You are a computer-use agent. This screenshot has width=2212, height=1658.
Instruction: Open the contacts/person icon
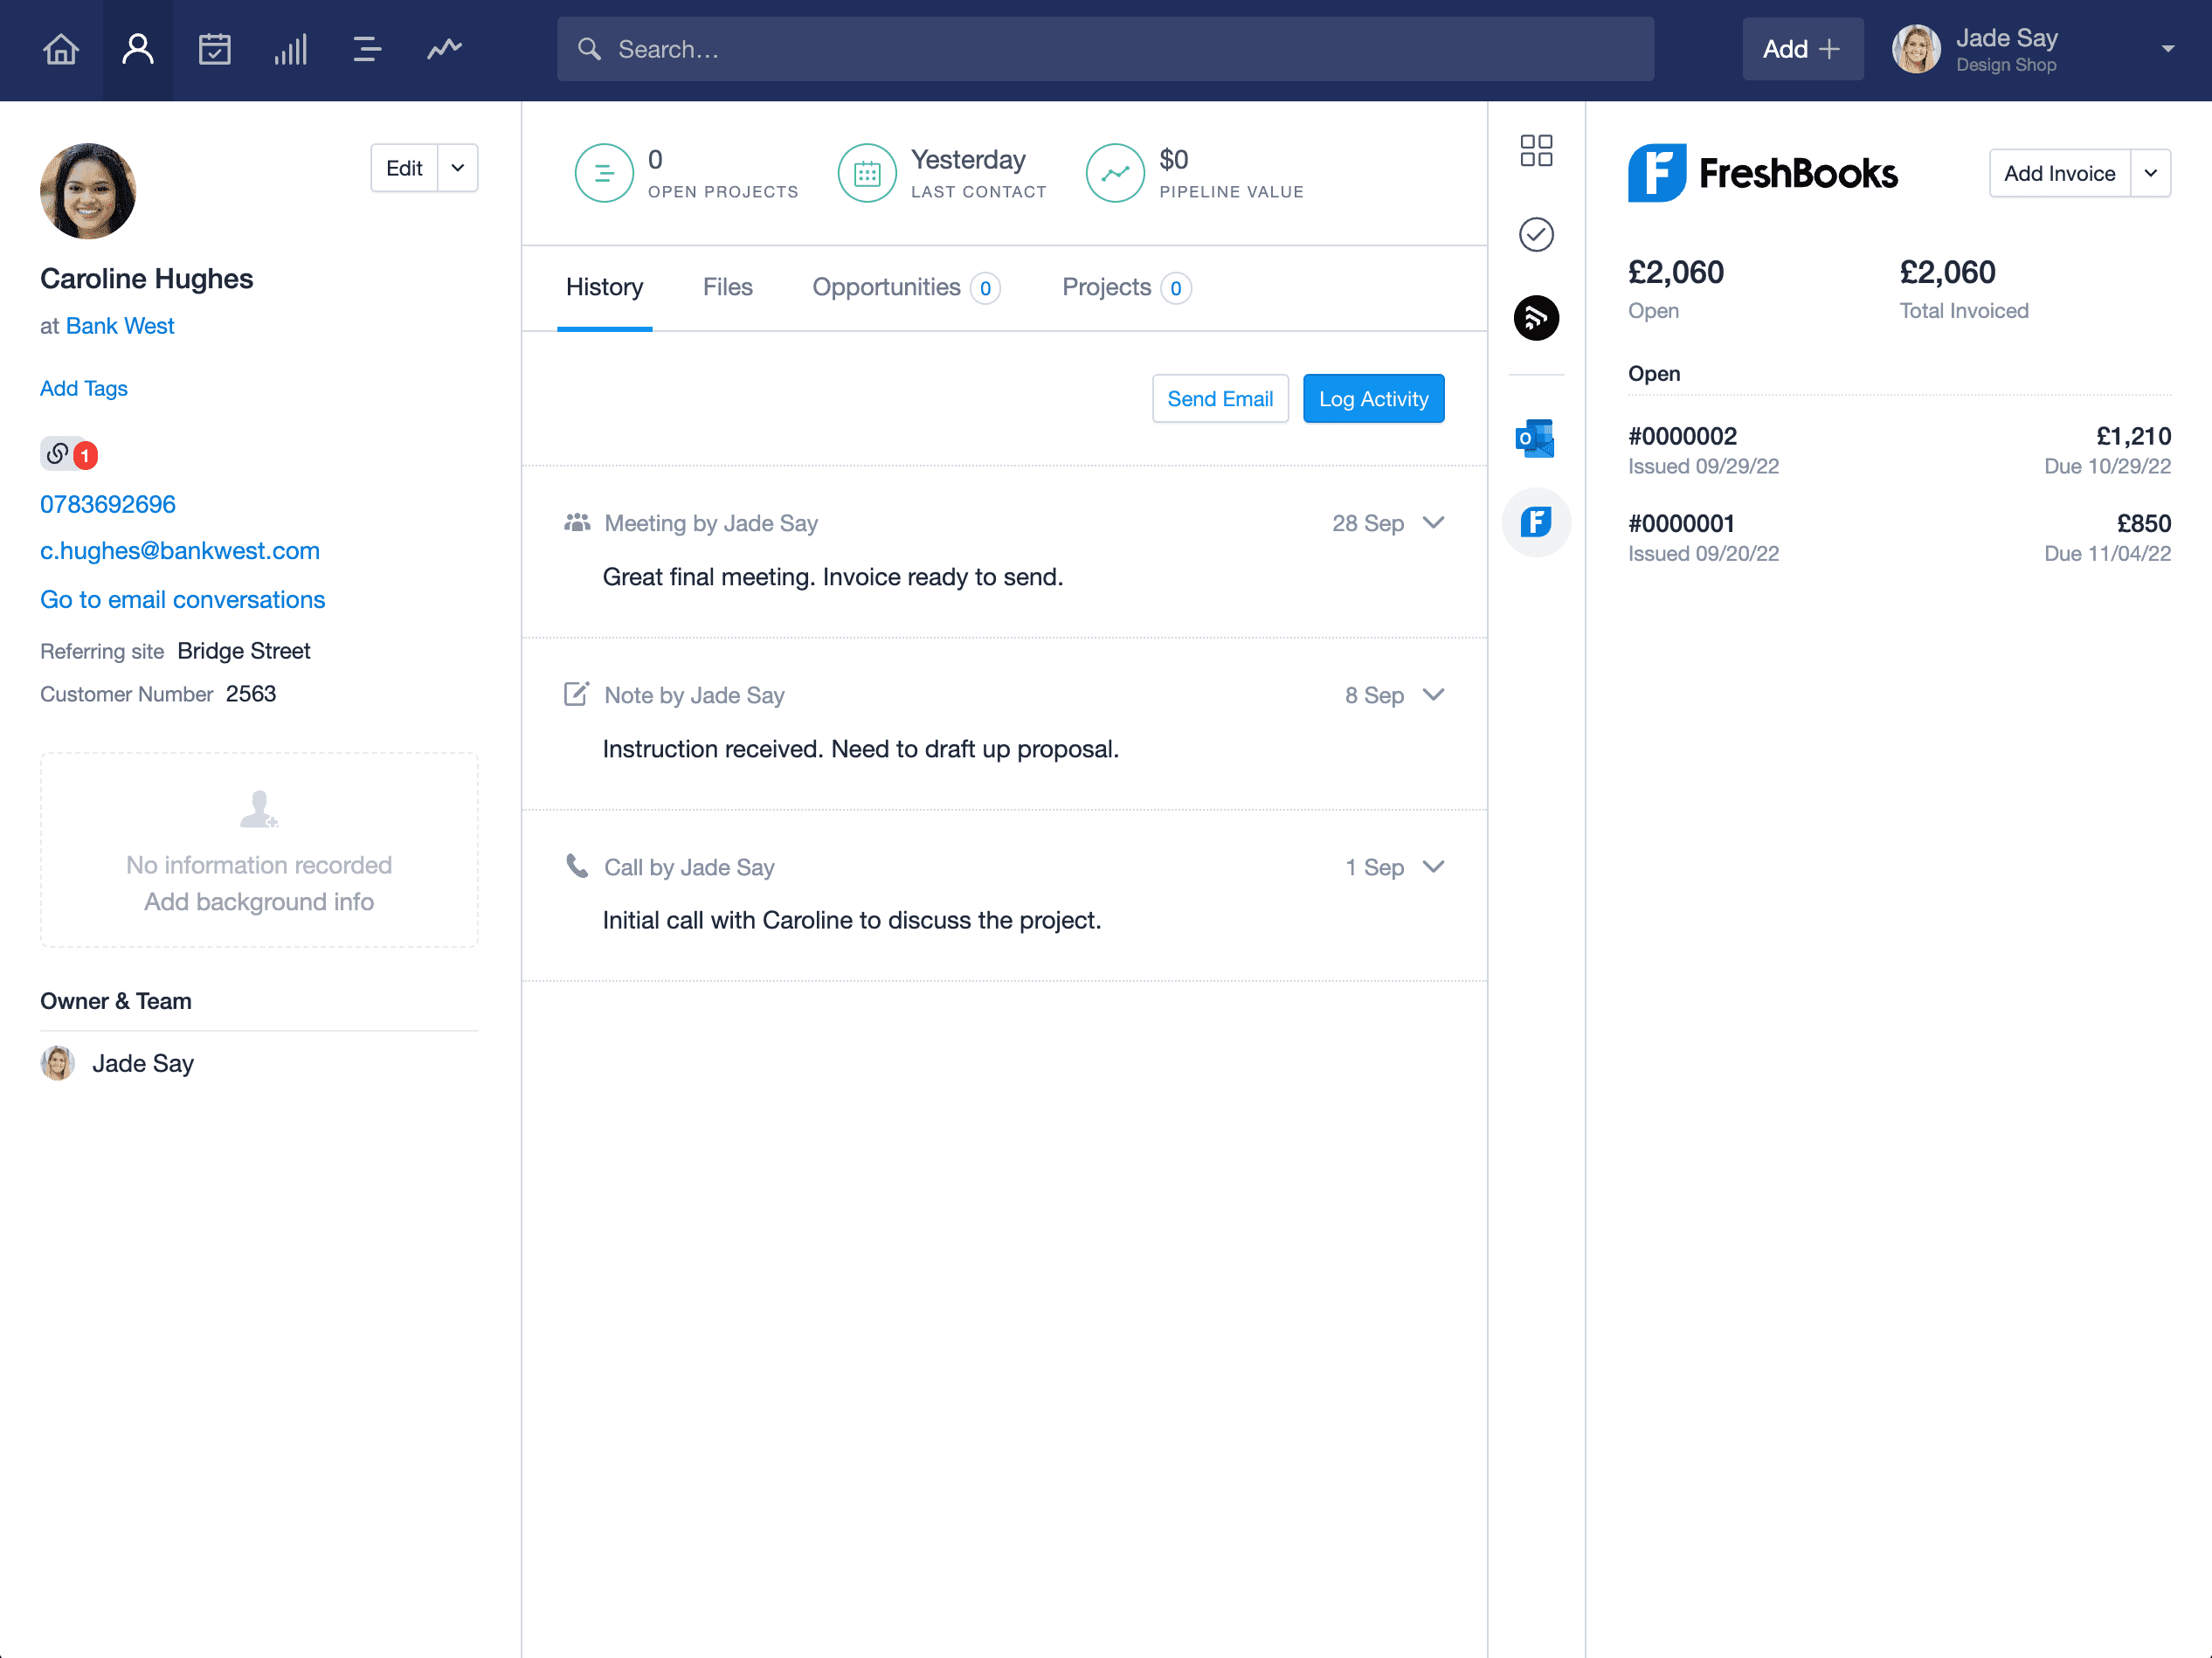pos(138,47)
